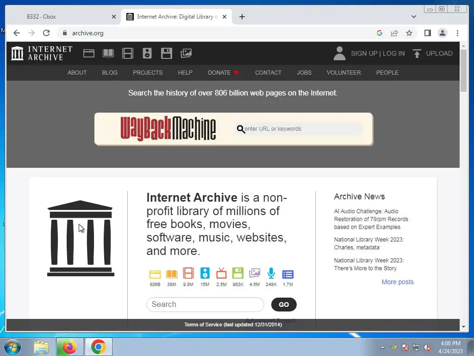Open the PEOPLE menu item
The image size is (474, 356).
pos(387,73)
